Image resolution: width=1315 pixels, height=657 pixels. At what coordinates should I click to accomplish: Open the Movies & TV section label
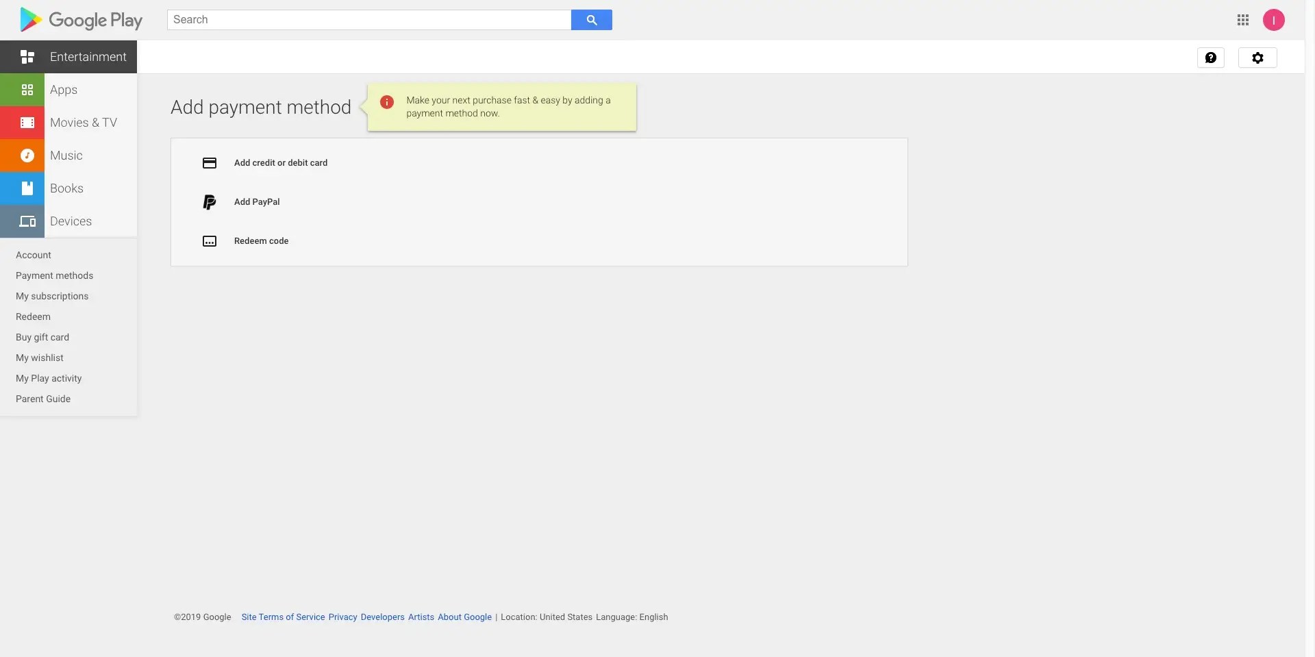point(84,123)
